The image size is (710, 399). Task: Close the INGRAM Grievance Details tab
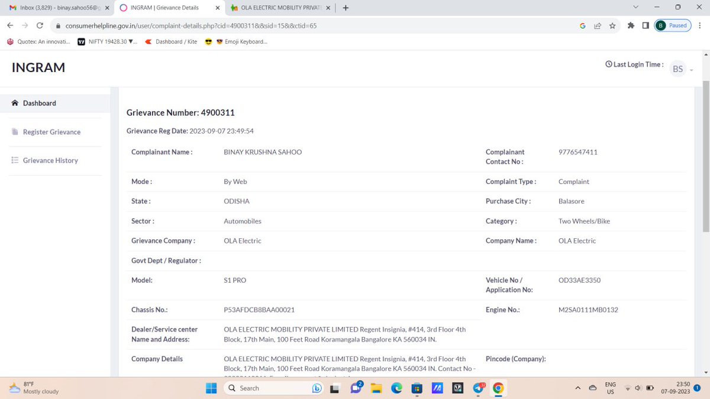coord(218,8)
